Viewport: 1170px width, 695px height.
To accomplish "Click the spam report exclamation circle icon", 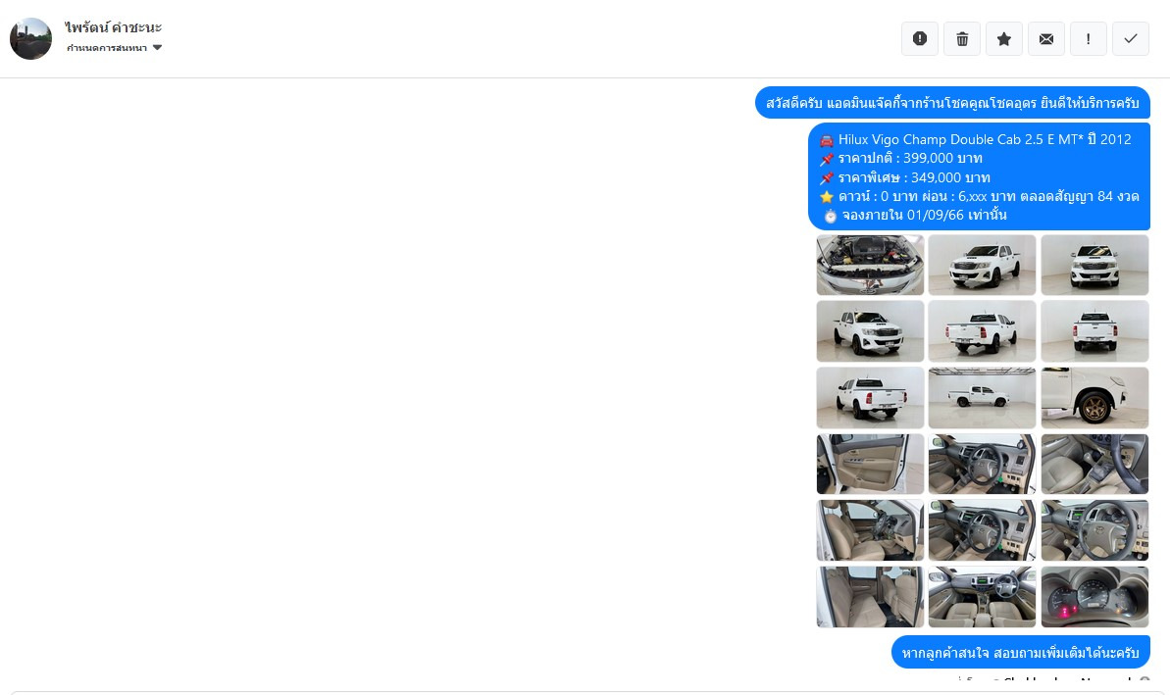I will (x=919, y=39).
